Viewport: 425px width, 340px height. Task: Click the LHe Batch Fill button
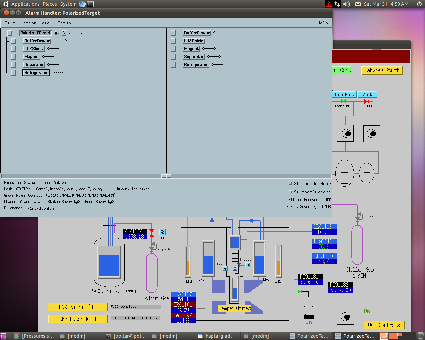coord(78,319)
